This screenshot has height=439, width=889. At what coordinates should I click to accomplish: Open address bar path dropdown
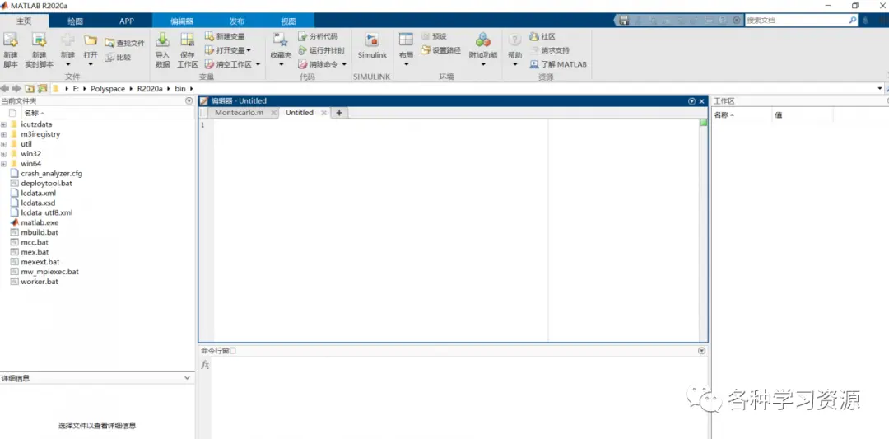coord(880,89)
